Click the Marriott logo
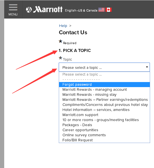154x168 pixels. click(x=44, y=10)
